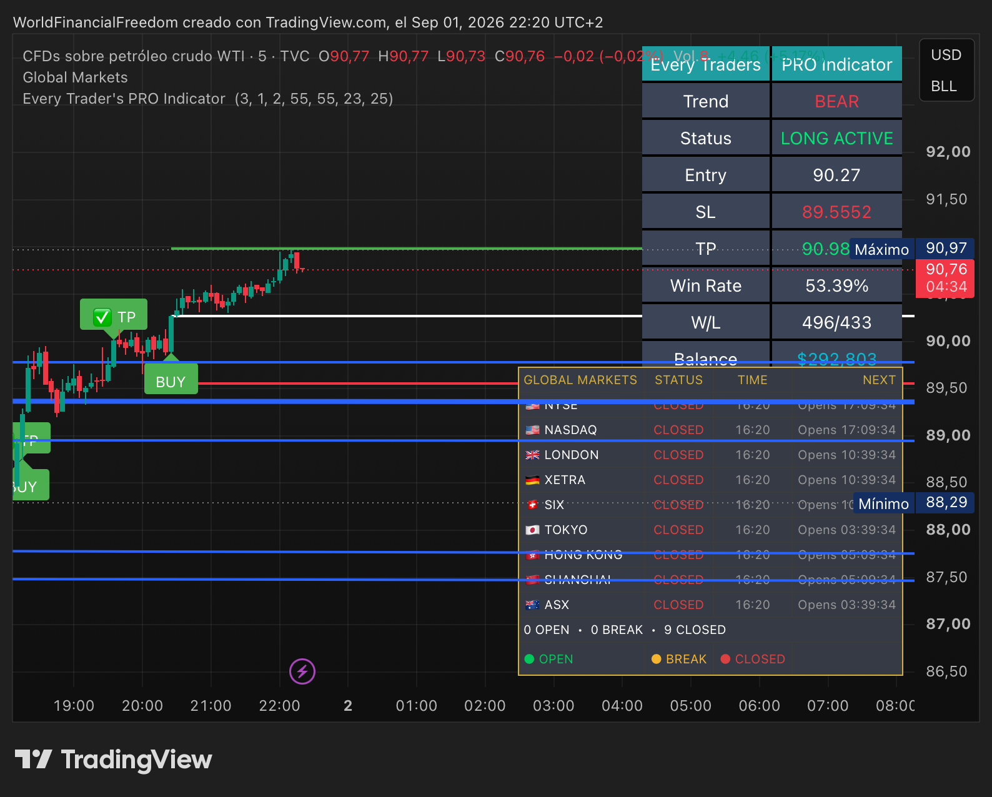Click the chart title 'CFDs sobre petróleo crudo WTI'
Screen dimensions: 992x797
134,56
